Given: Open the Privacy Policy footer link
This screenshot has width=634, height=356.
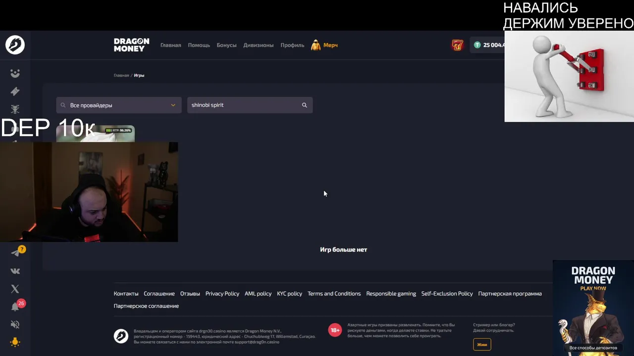Looking at the screenshot, I should tap(222, 294).
